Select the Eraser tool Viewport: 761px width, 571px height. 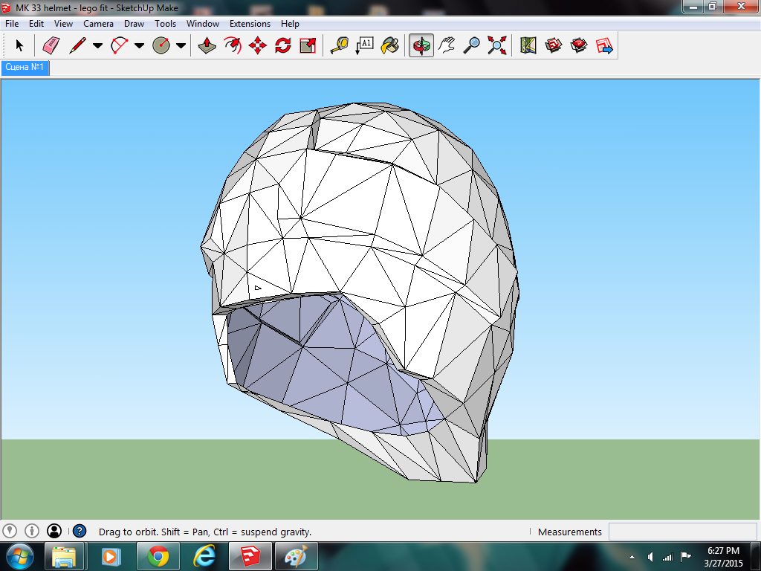tap(51, 46)
